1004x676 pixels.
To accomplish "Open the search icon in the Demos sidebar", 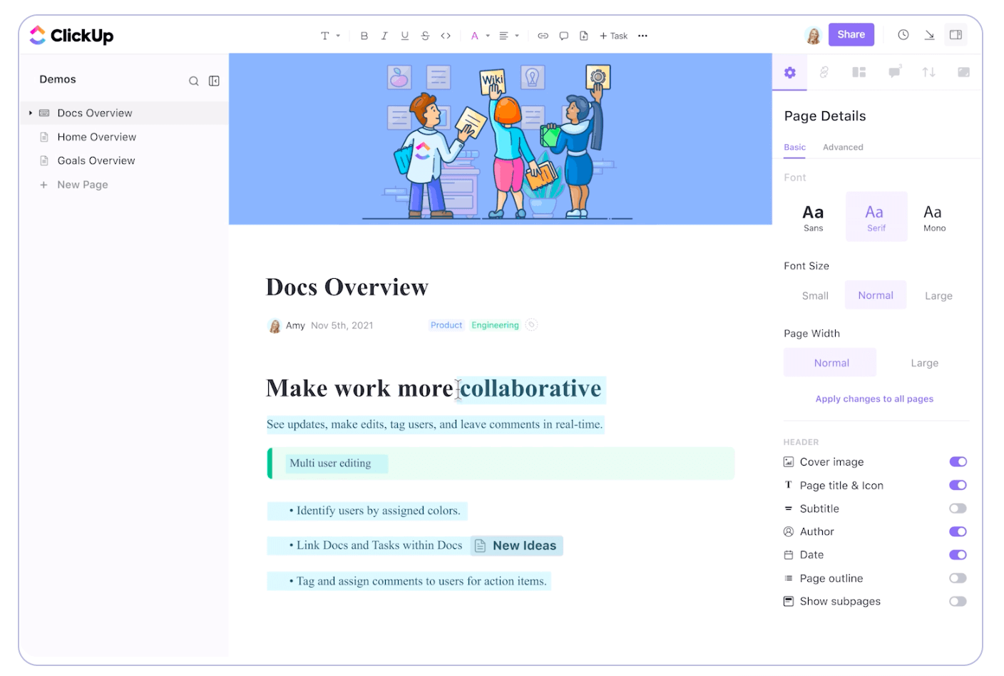I will (x=193, y=81).
